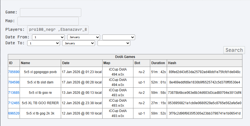Click the Search button
This screenshot has width=250, height=126.
(x=234, y=50)
